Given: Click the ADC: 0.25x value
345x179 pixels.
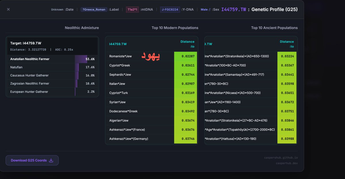Looking at the screenshot, I should (x=64, y=50).
